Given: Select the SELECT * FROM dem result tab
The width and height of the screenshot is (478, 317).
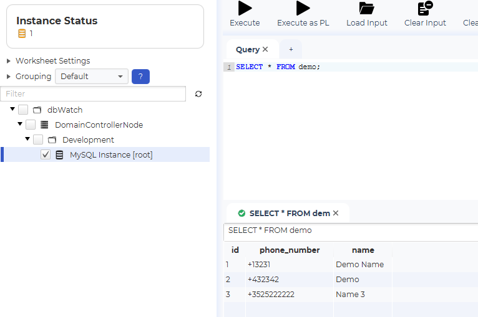Looking at the screenshot, I should pos(290,213).
